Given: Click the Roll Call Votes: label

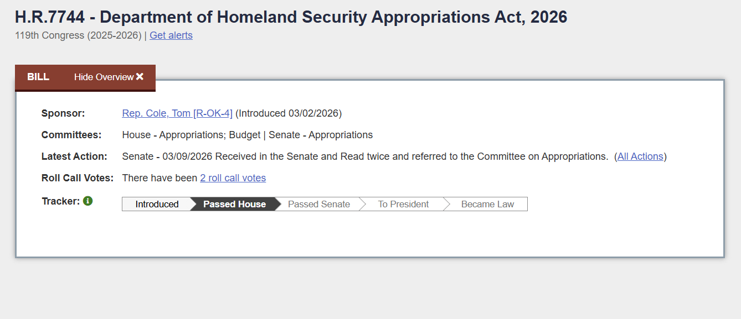Looking at the screenshot, I should point(77,178).
